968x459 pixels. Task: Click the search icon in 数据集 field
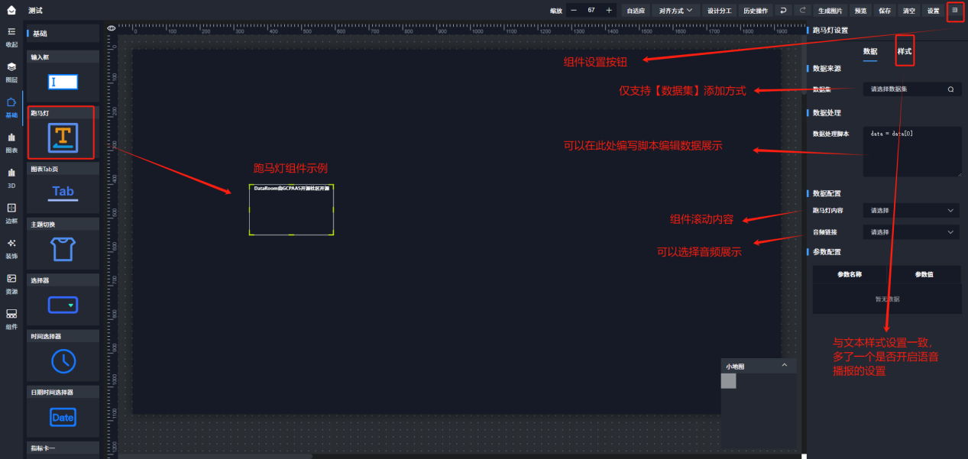(x=951, y=89)
